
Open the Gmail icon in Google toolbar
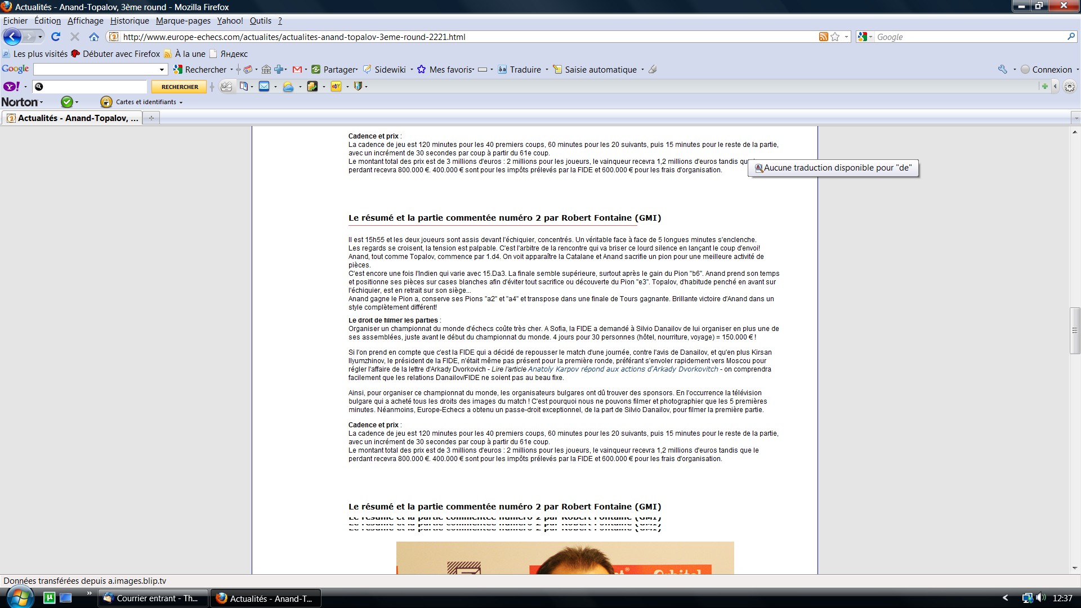(297, 69)
